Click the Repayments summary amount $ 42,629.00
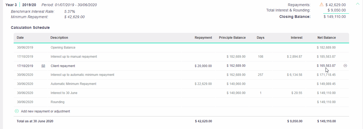 pyautogui.click(x=336, y=5)
